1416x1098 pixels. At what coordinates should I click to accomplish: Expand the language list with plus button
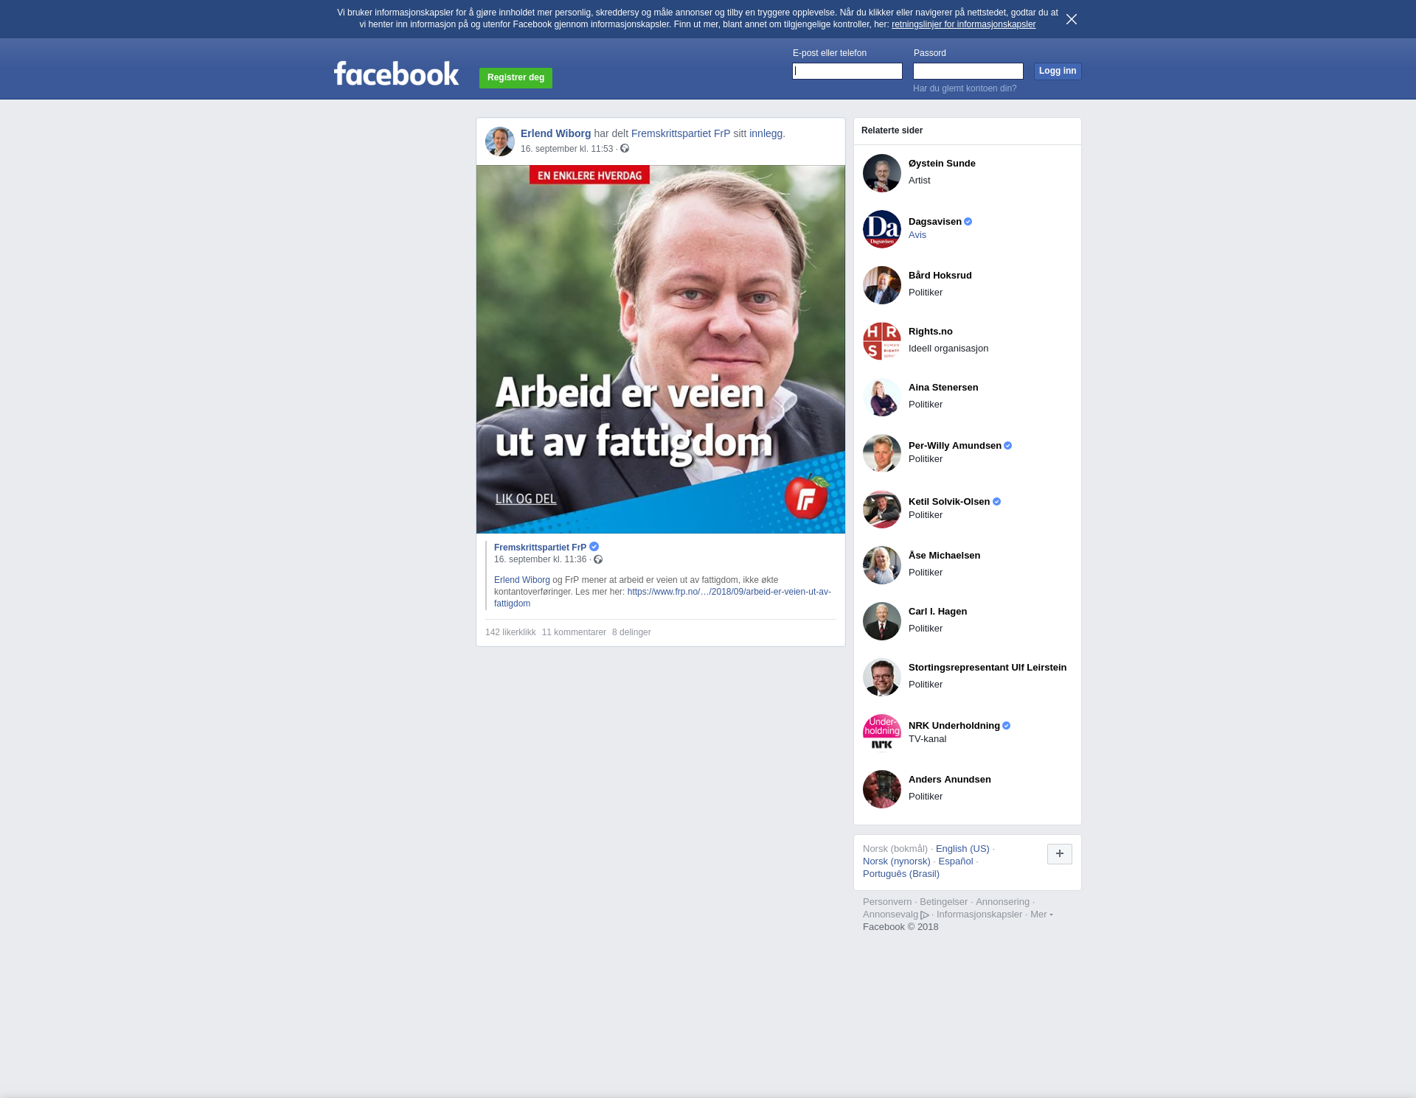click(x=1059, y=853)
